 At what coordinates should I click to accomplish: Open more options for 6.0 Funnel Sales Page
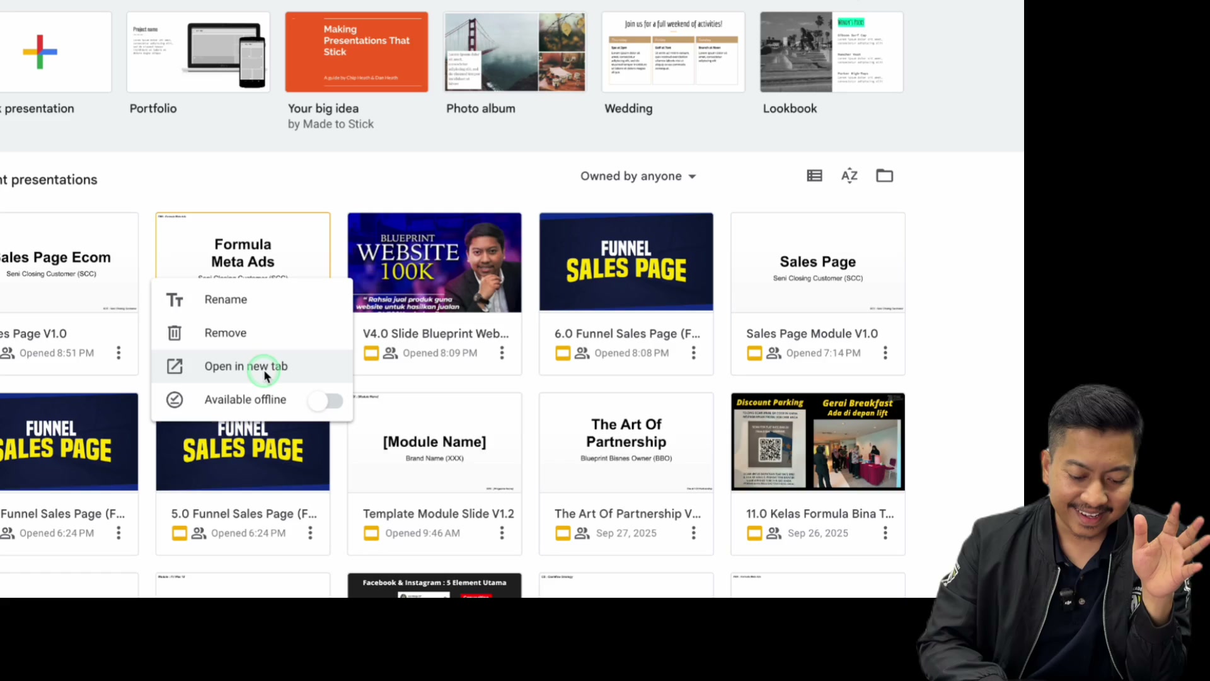pyautogui.click(x=693, y=353)
